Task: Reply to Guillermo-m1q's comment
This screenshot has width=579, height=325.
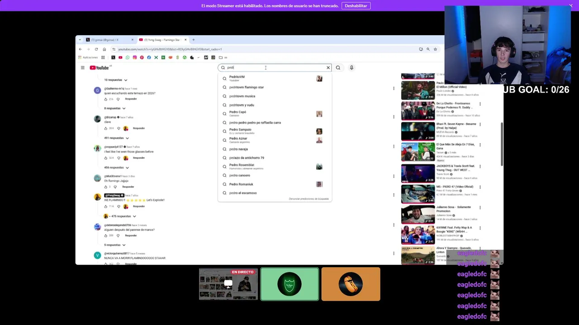Action: [x=131, y=99]
